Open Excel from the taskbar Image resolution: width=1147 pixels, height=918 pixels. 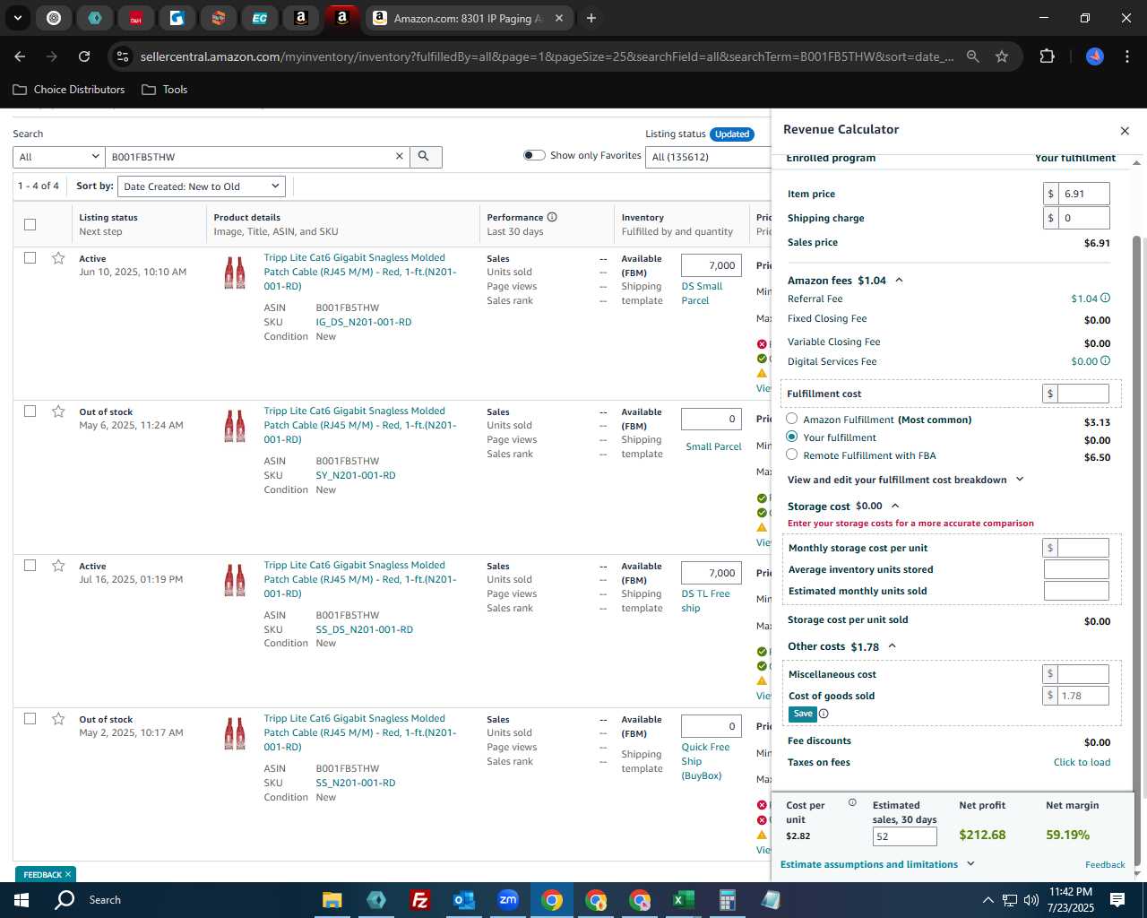[683, 900]
